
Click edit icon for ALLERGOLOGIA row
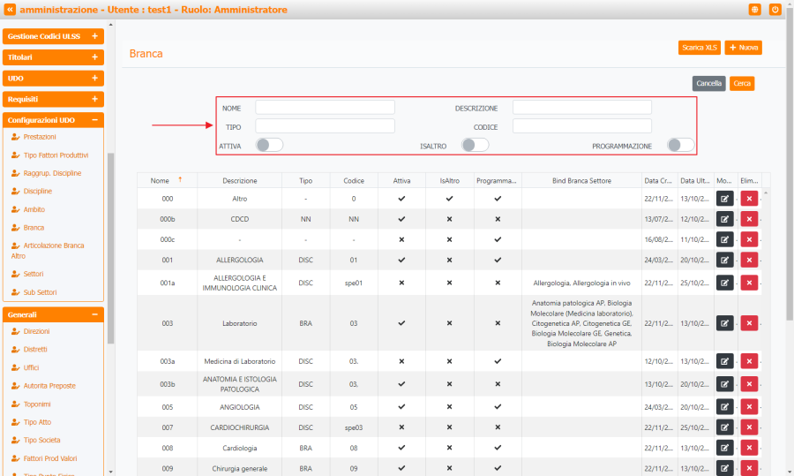(x=724, y=260)
